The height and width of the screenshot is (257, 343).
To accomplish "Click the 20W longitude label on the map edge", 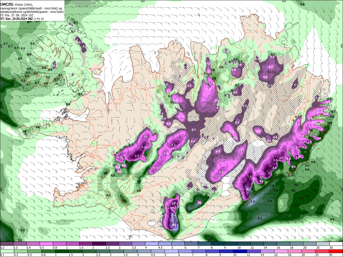I will pos(143,1).
